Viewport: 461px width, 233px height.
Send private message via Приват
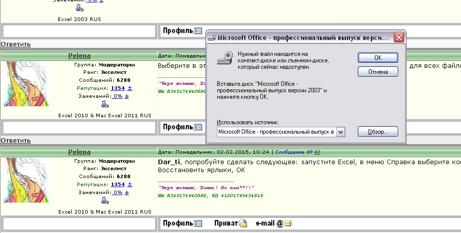(x=230, y=224)
